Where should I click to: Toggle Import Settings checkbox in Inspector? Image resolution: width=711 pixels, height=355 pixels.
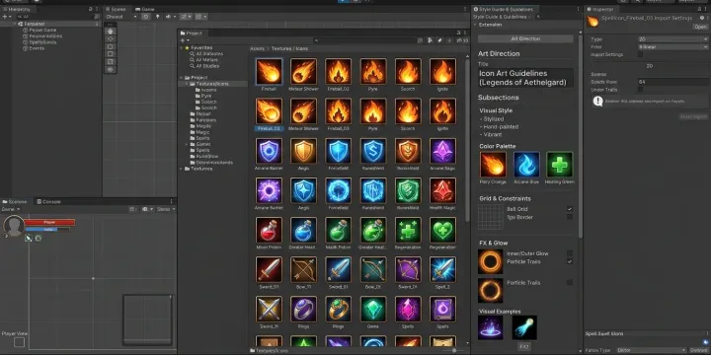point(640,54)
